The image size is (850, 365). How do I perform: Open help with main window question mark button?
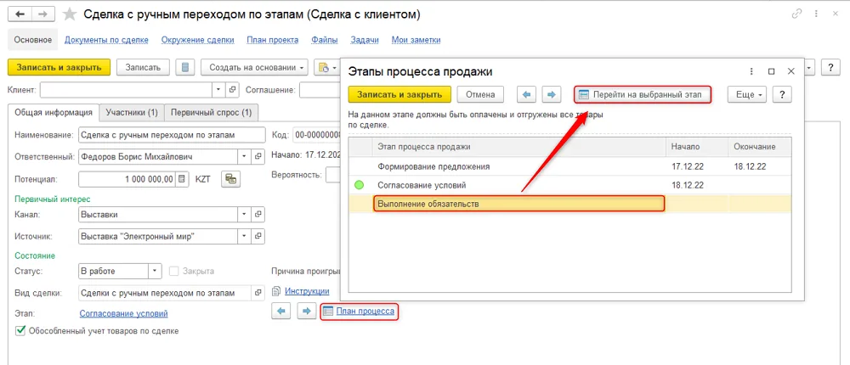[x=830, y=67]
